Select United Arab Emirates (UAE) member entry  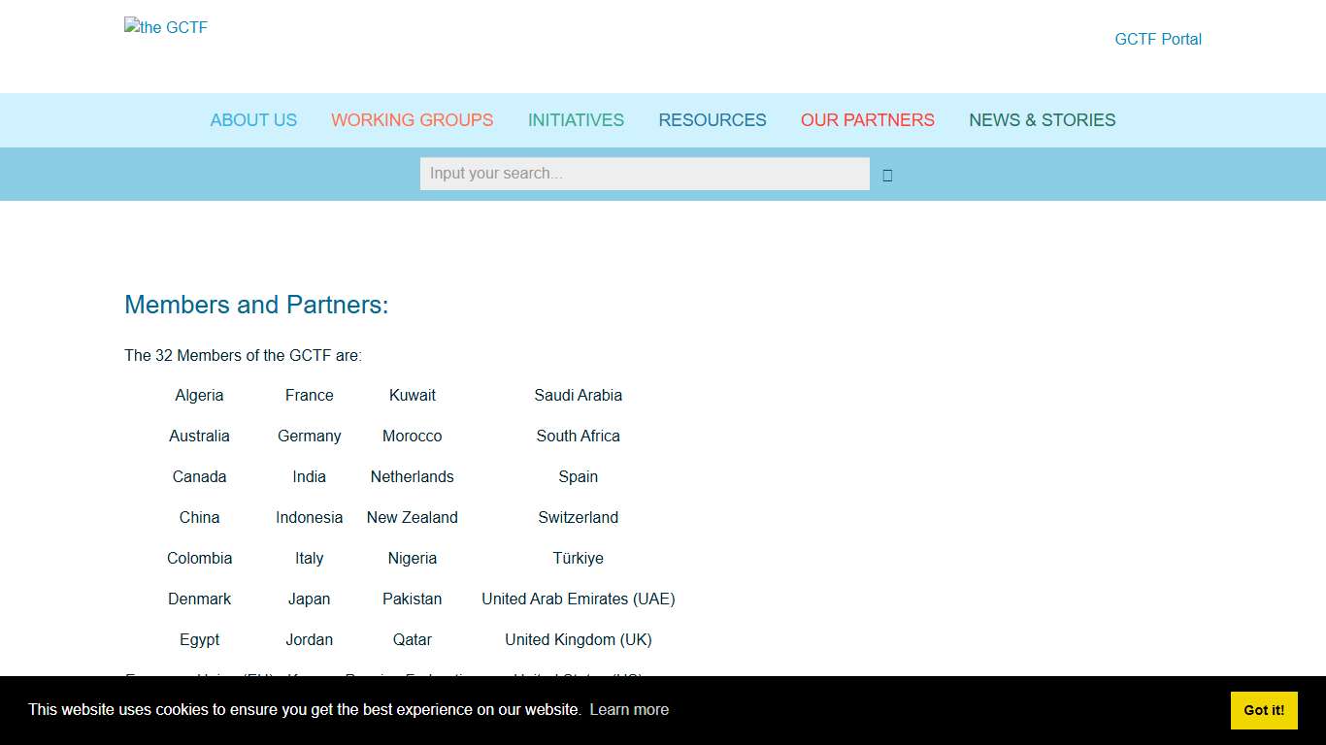[578, 599]
